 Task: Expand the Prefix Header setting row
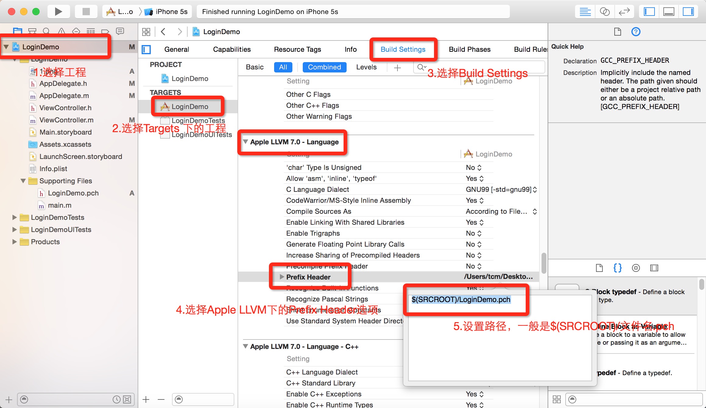(282, 277)
